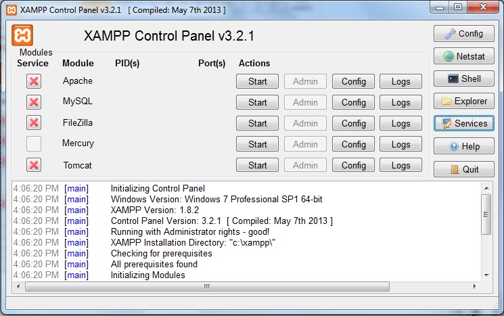Screen dimensions: 504x316
Task: Open the MySQL Logs menu
Action: (x=400, y=102)
